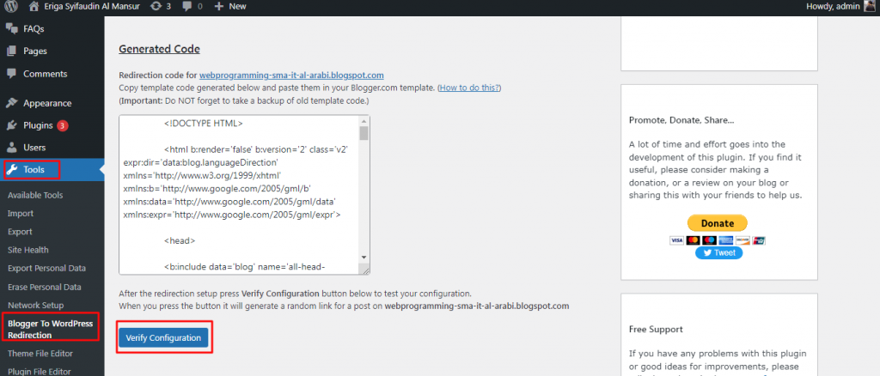Open the Howdy, admin account menu
This screenshot has width=880, height=376.
point(832,6)
